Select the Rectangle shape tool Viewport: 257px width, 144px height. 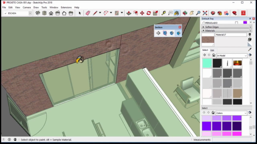[x=117, y=13]
